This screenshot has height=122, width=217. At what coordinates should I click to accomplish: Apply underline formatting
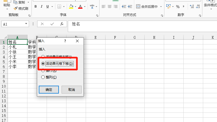(x=48, y=7)
